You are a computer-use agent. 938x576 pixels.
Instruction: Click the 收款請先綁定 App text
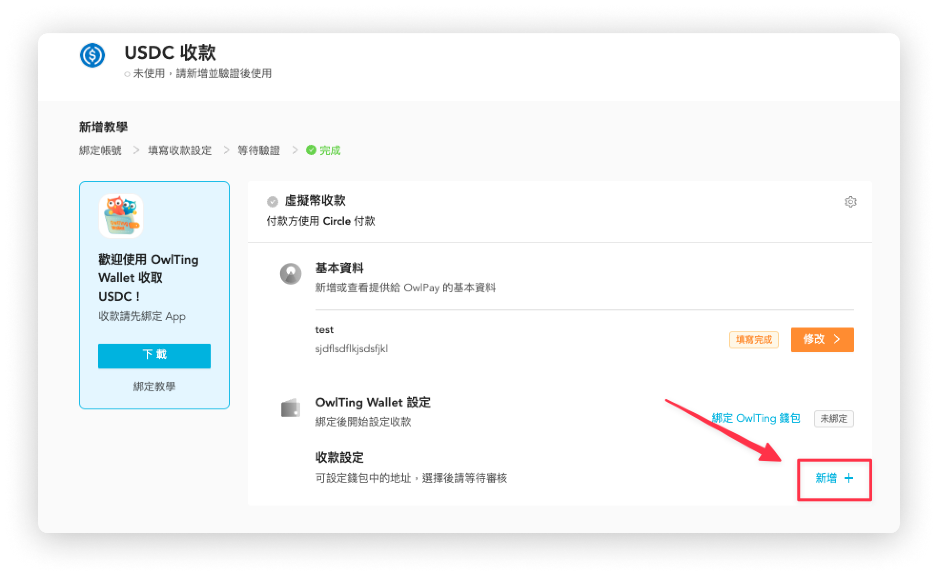pos(142,317)
